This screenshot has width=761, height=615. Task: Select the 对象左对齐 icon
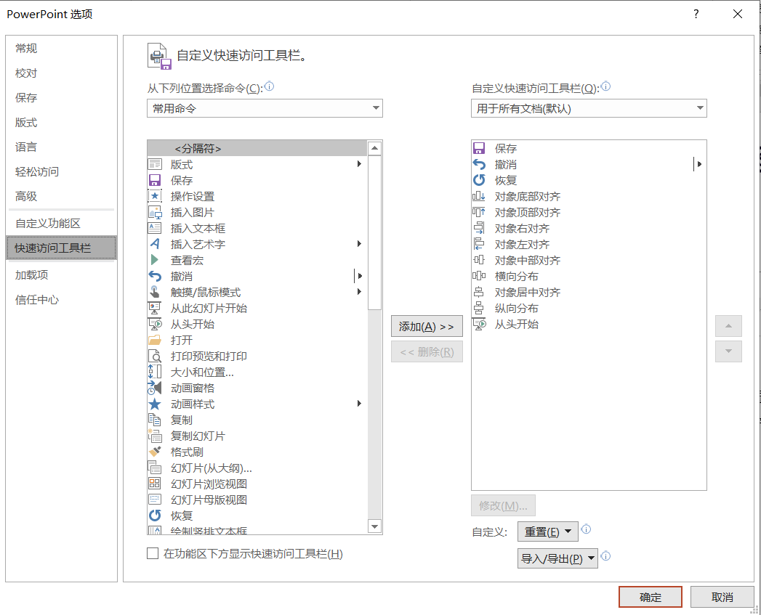(x=478, y=244)
